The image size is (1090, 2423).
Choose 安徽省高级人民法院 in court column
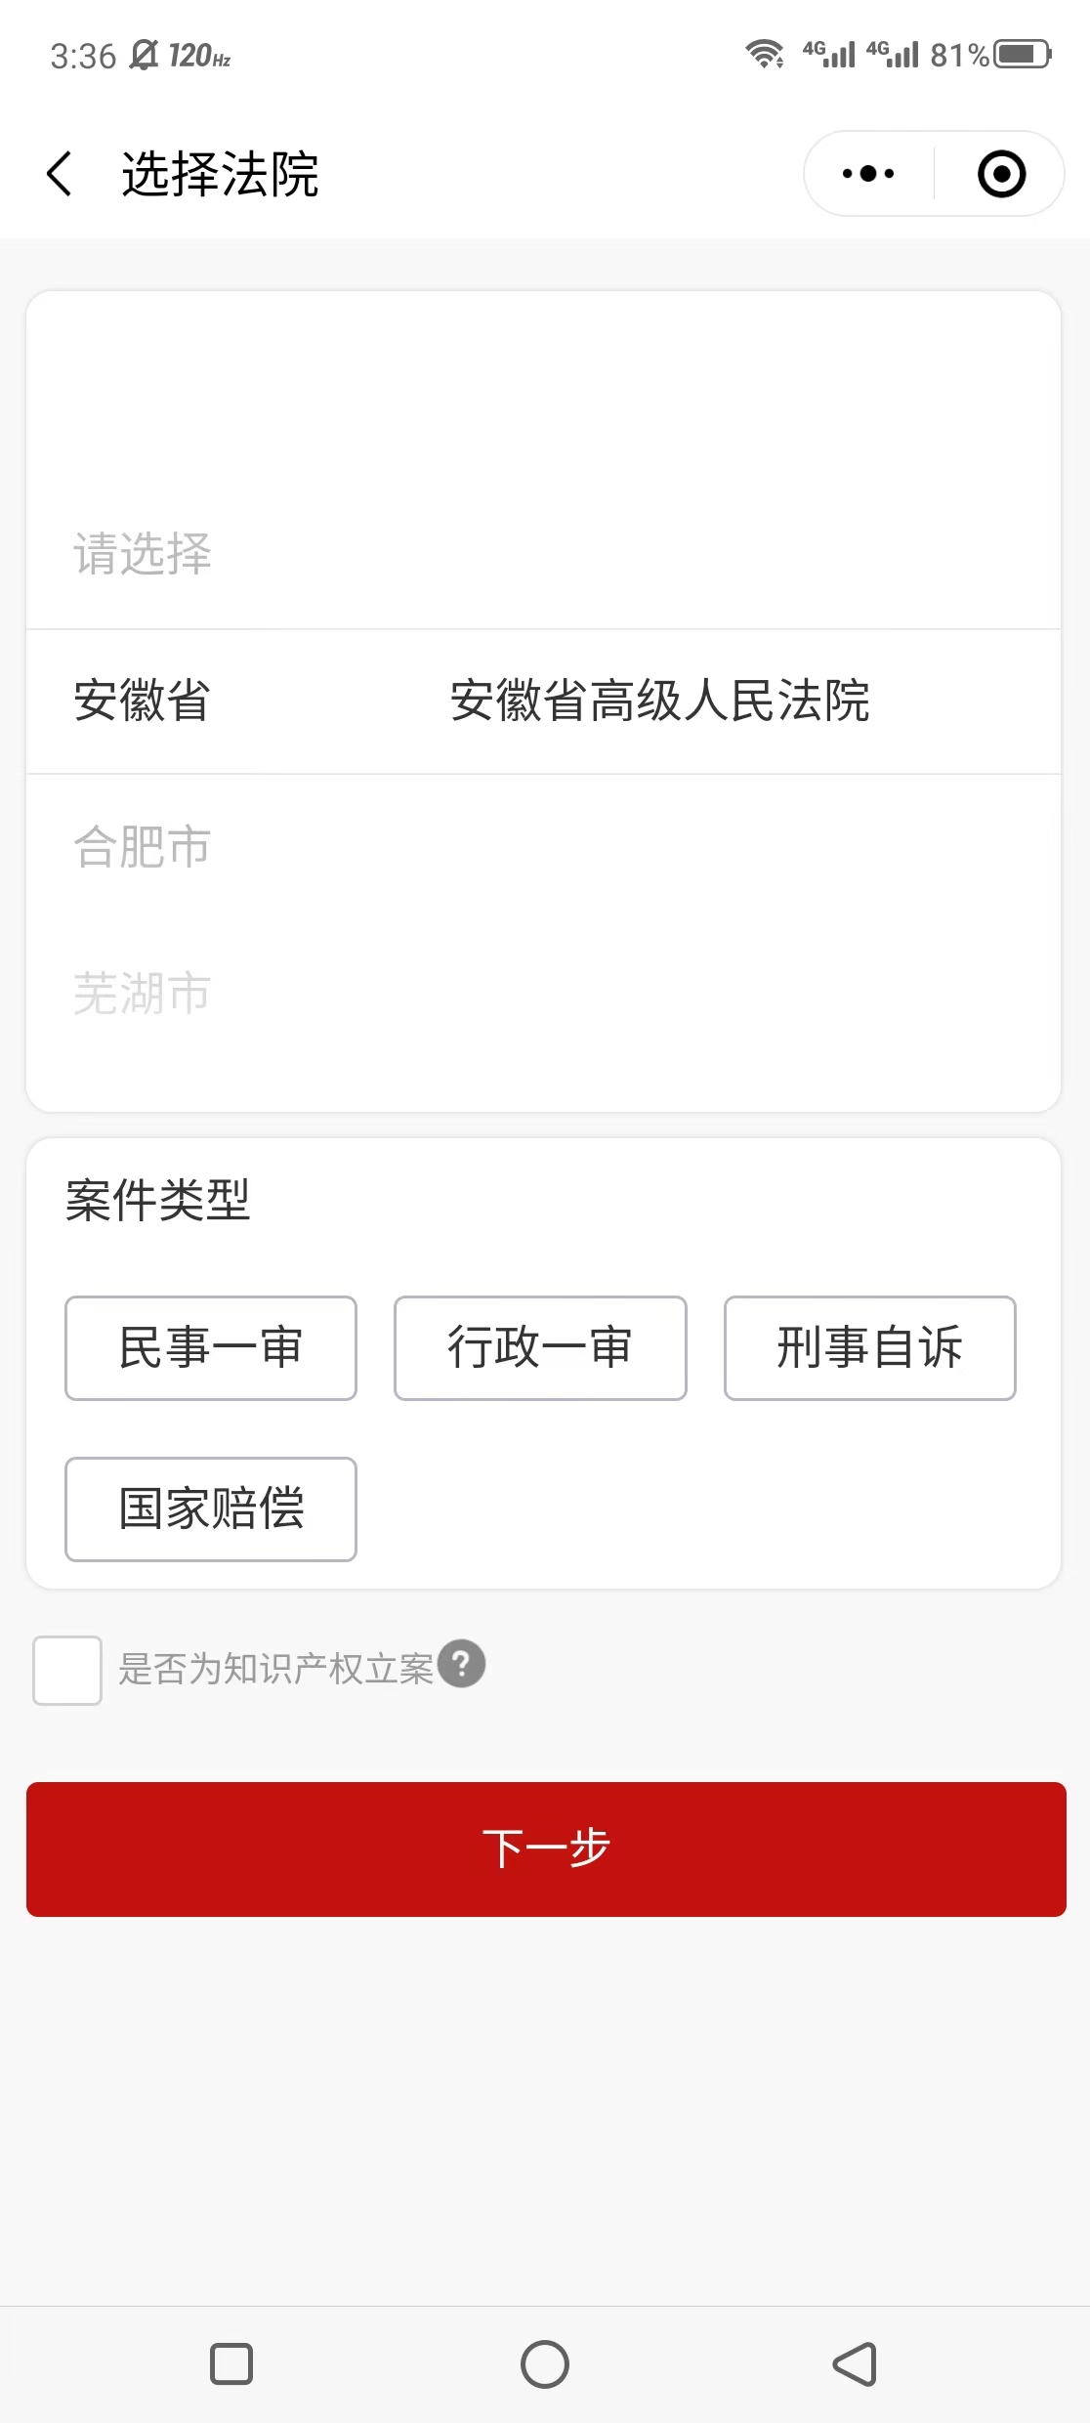pos(660,701)
